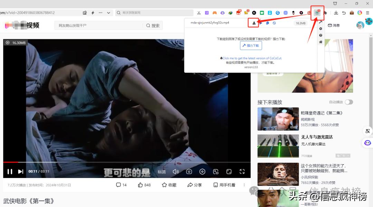Click the undo closed tab icon

click(344, 13)
